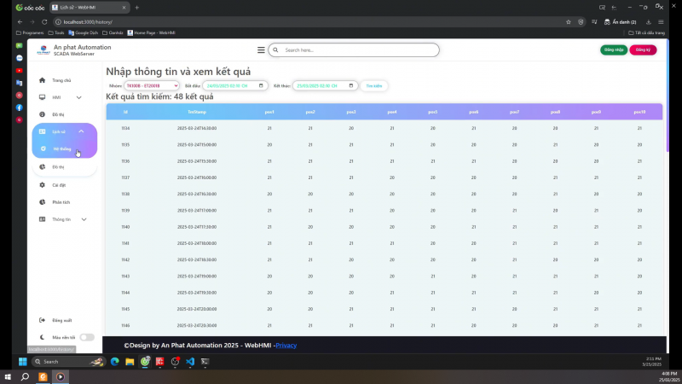
Task: Reload the page with the refresh icon
Action: point(44,22)
